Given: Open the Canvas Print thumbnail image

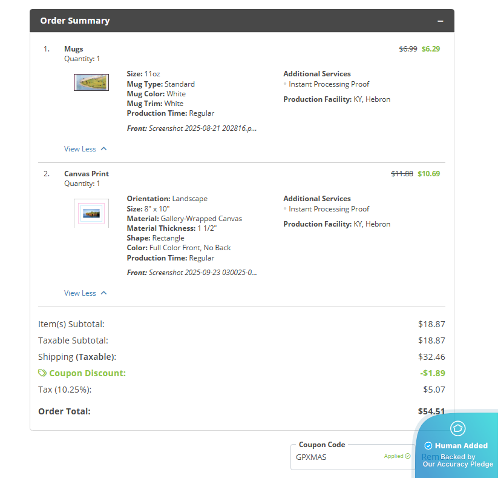Looking at the screenshot, I should click(91, 213).
